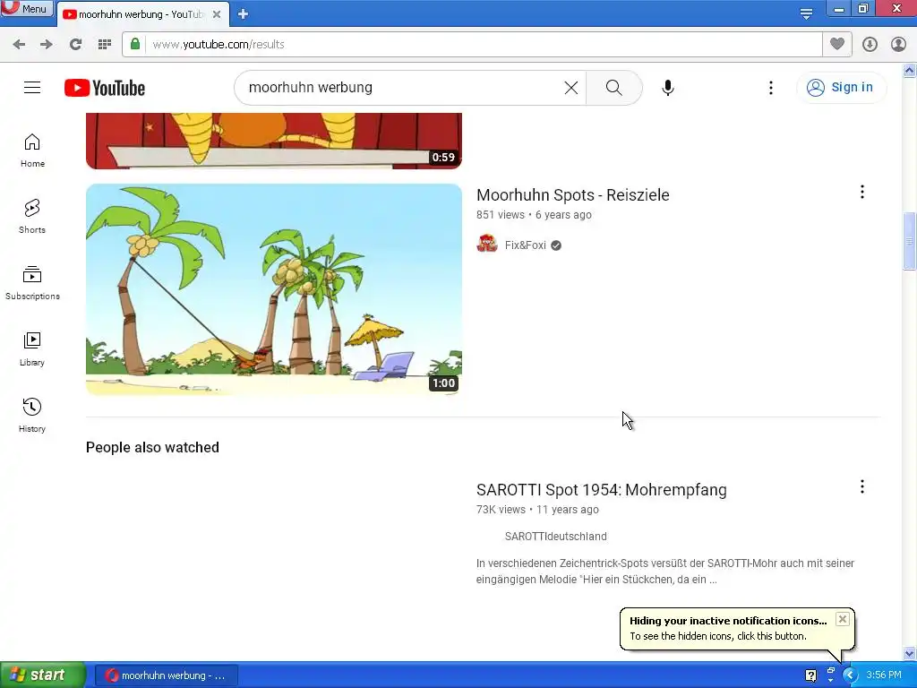Open options menu for Moorhuhn Spots video

pos(862,192)
